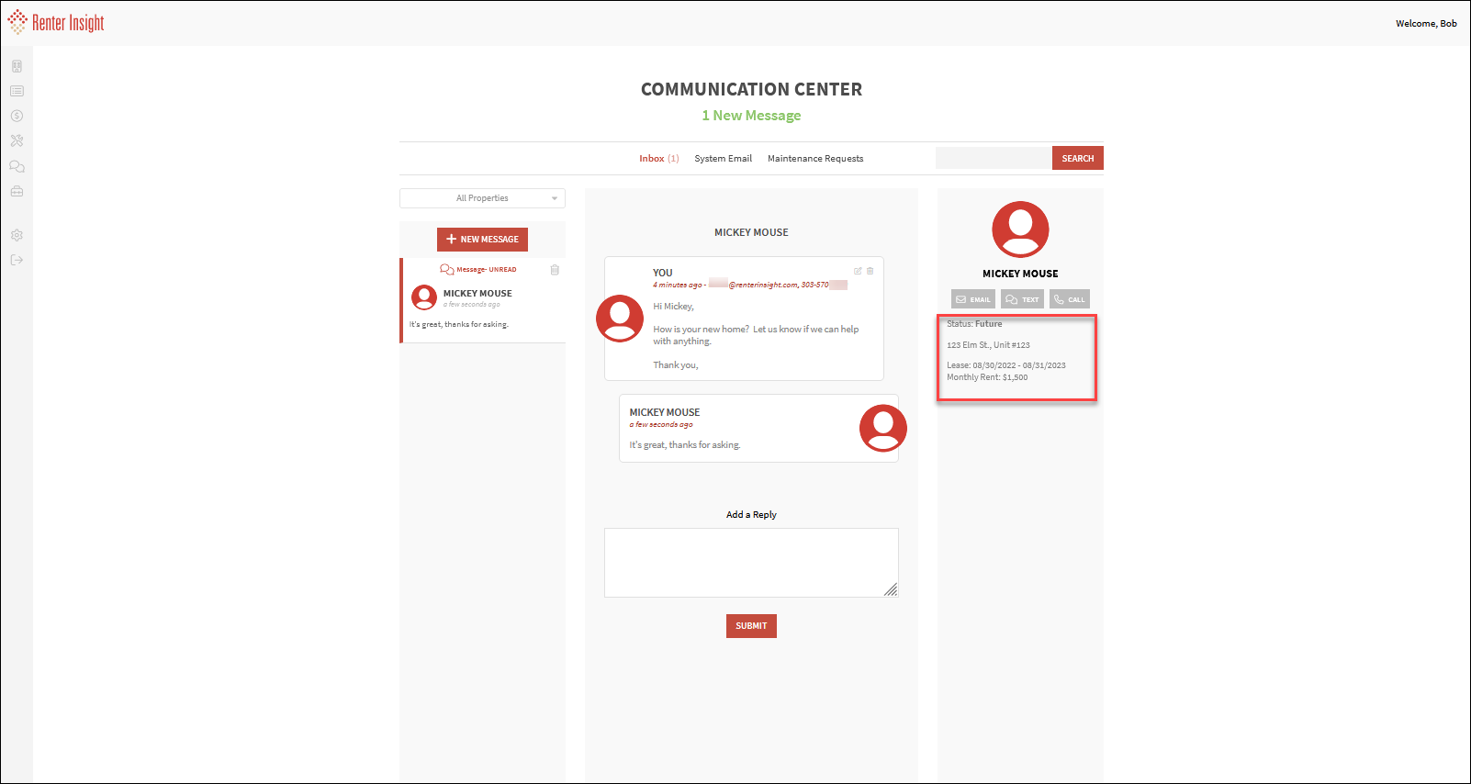Switch to the System Email tab
Image resolution: width=1471 pixels, height=784 pixels.
(x=723, y=159)
